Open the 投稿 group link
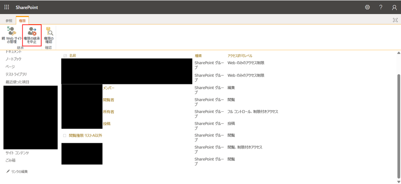Image resolution: width=401 pixels, height=184 pixels. (107, 124)
